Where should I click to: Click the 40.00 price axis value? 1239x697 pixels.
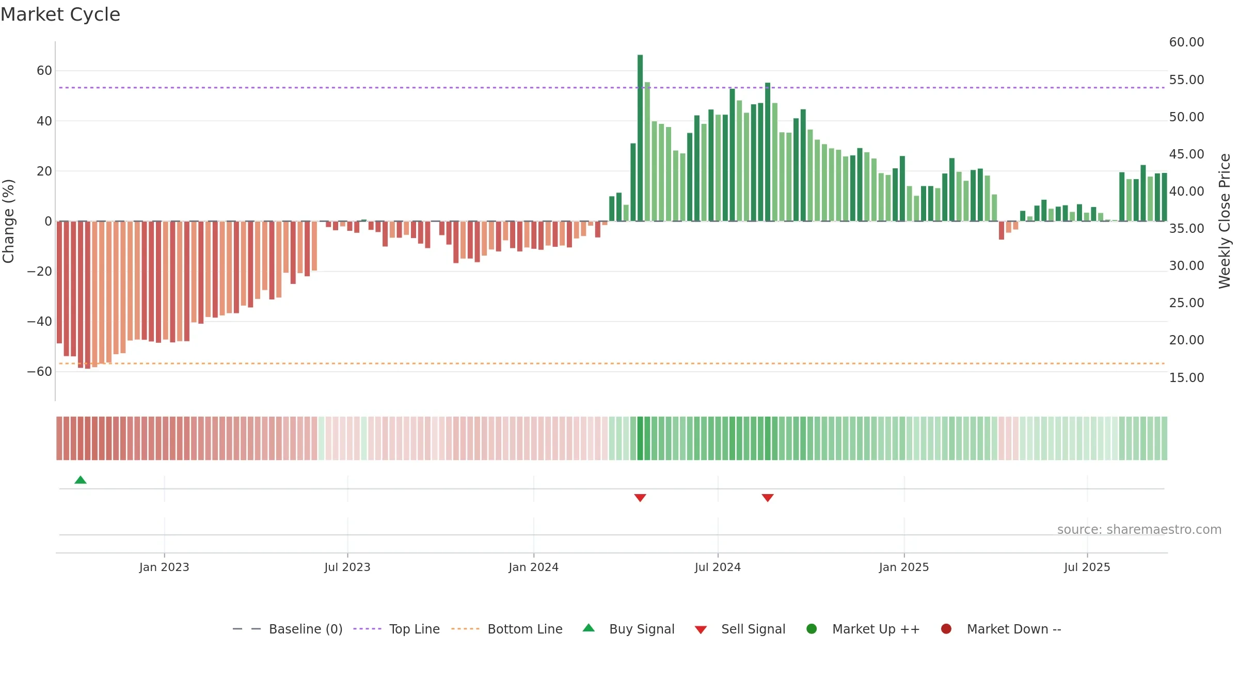pos(1186,192)
